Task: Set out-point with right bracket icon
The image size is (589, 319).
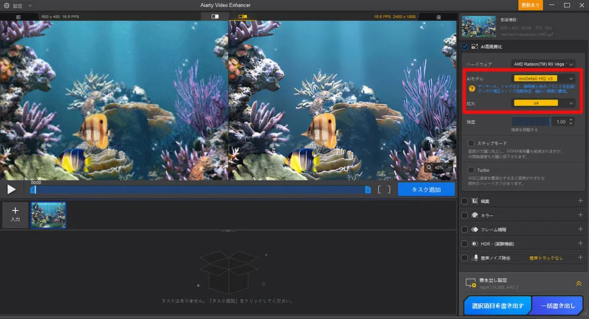Action: coord(388,190)
